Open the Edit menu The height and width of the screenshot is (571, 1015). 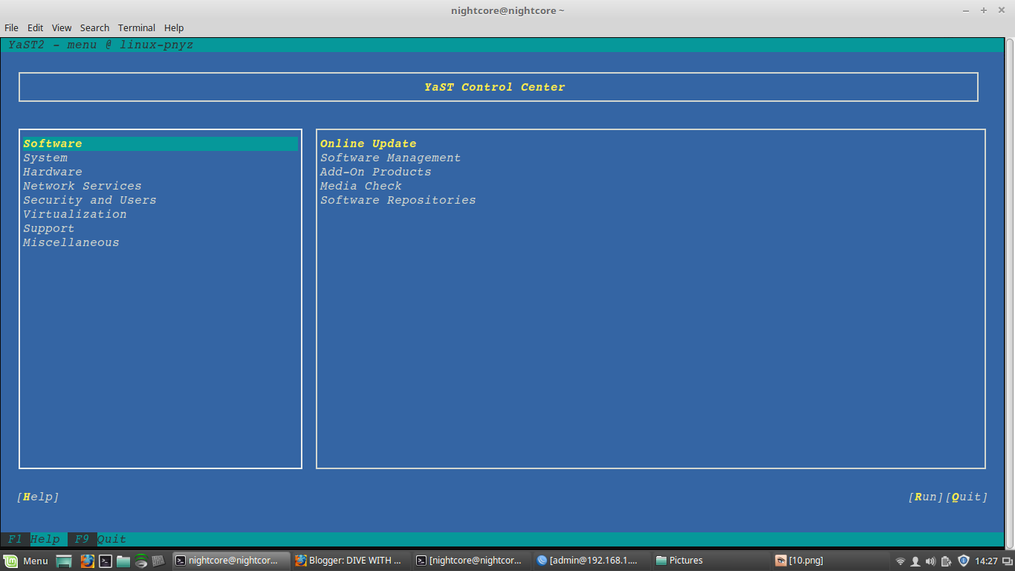[x=35, y=28]
